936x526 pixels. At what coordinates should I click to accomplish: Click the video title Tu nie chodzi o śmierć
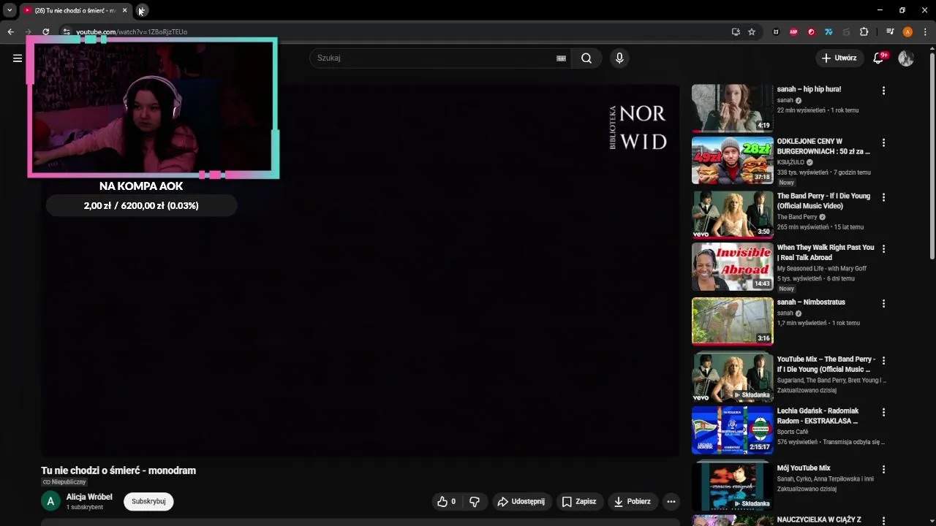coord(118,470)
